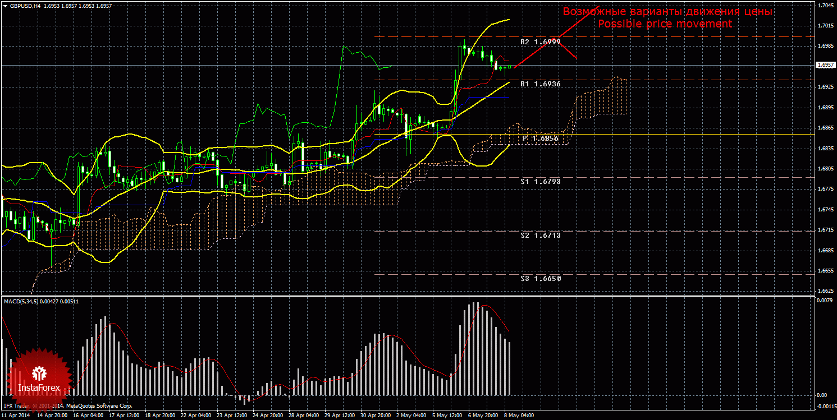The height and width of the screenshot is (420, 837).
Task: Select the S3 1.6650 support label
Action: point(541,278)
